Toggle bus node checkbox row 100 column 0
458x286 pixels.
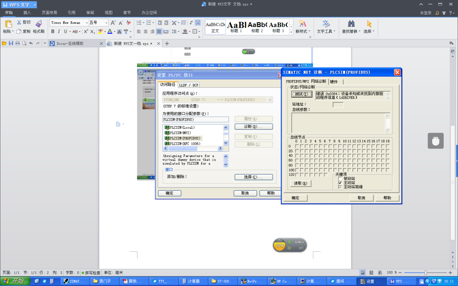pos(297,170)
